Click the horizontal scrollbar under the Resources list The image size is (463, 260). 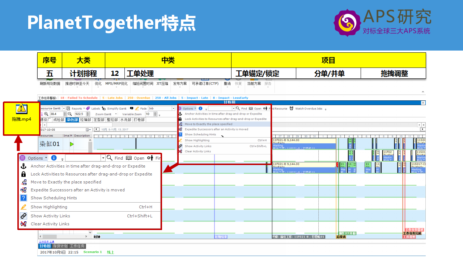(x=63, y=237)
